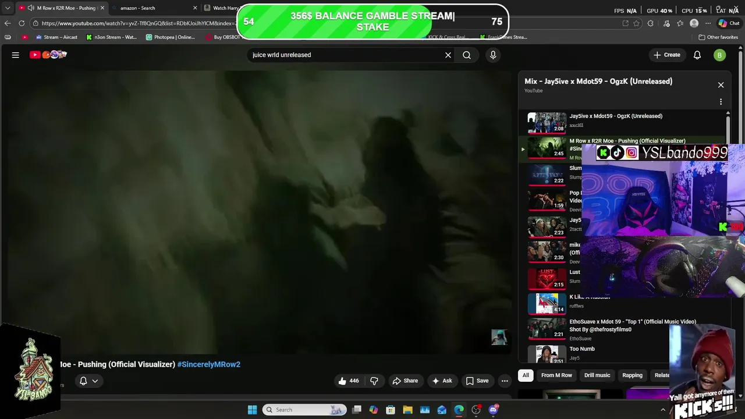Image resolution: width=745 pixels, height=419 pixels.
Task: Click the browser address bar URL
Action: [139, 23]
